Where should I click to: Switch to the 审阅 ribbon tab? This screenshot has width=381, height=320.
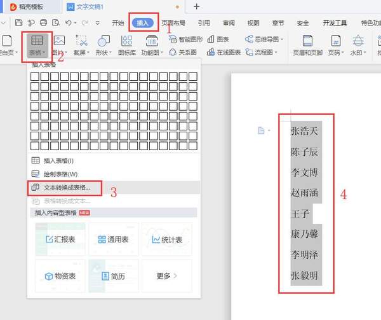point(229,23)
